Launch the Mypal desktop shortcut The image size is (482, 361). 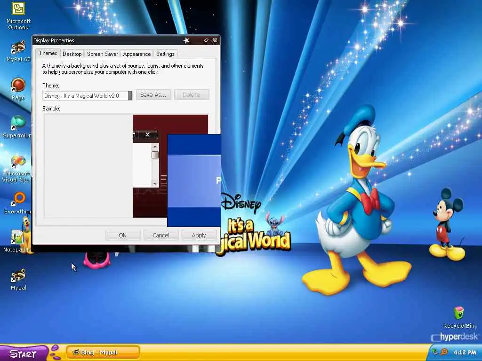(18, 279)
